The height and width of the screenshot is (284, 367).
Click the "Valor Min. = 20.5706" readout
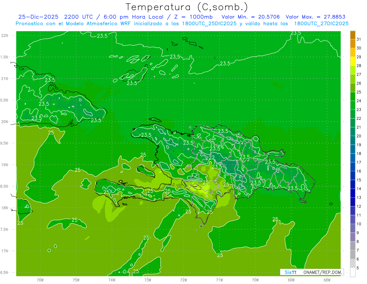tap(251, 17)
